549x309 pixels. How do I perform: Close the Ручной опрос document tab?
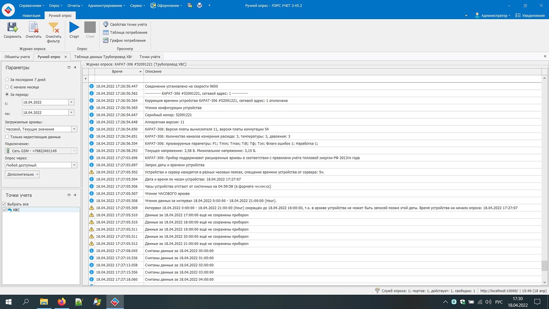(x=66, y=57)
